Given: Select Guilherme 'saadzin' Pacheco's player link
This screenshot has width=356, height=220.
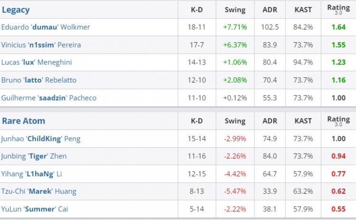Looking at the screenshot, I should [x=49, y=98].
